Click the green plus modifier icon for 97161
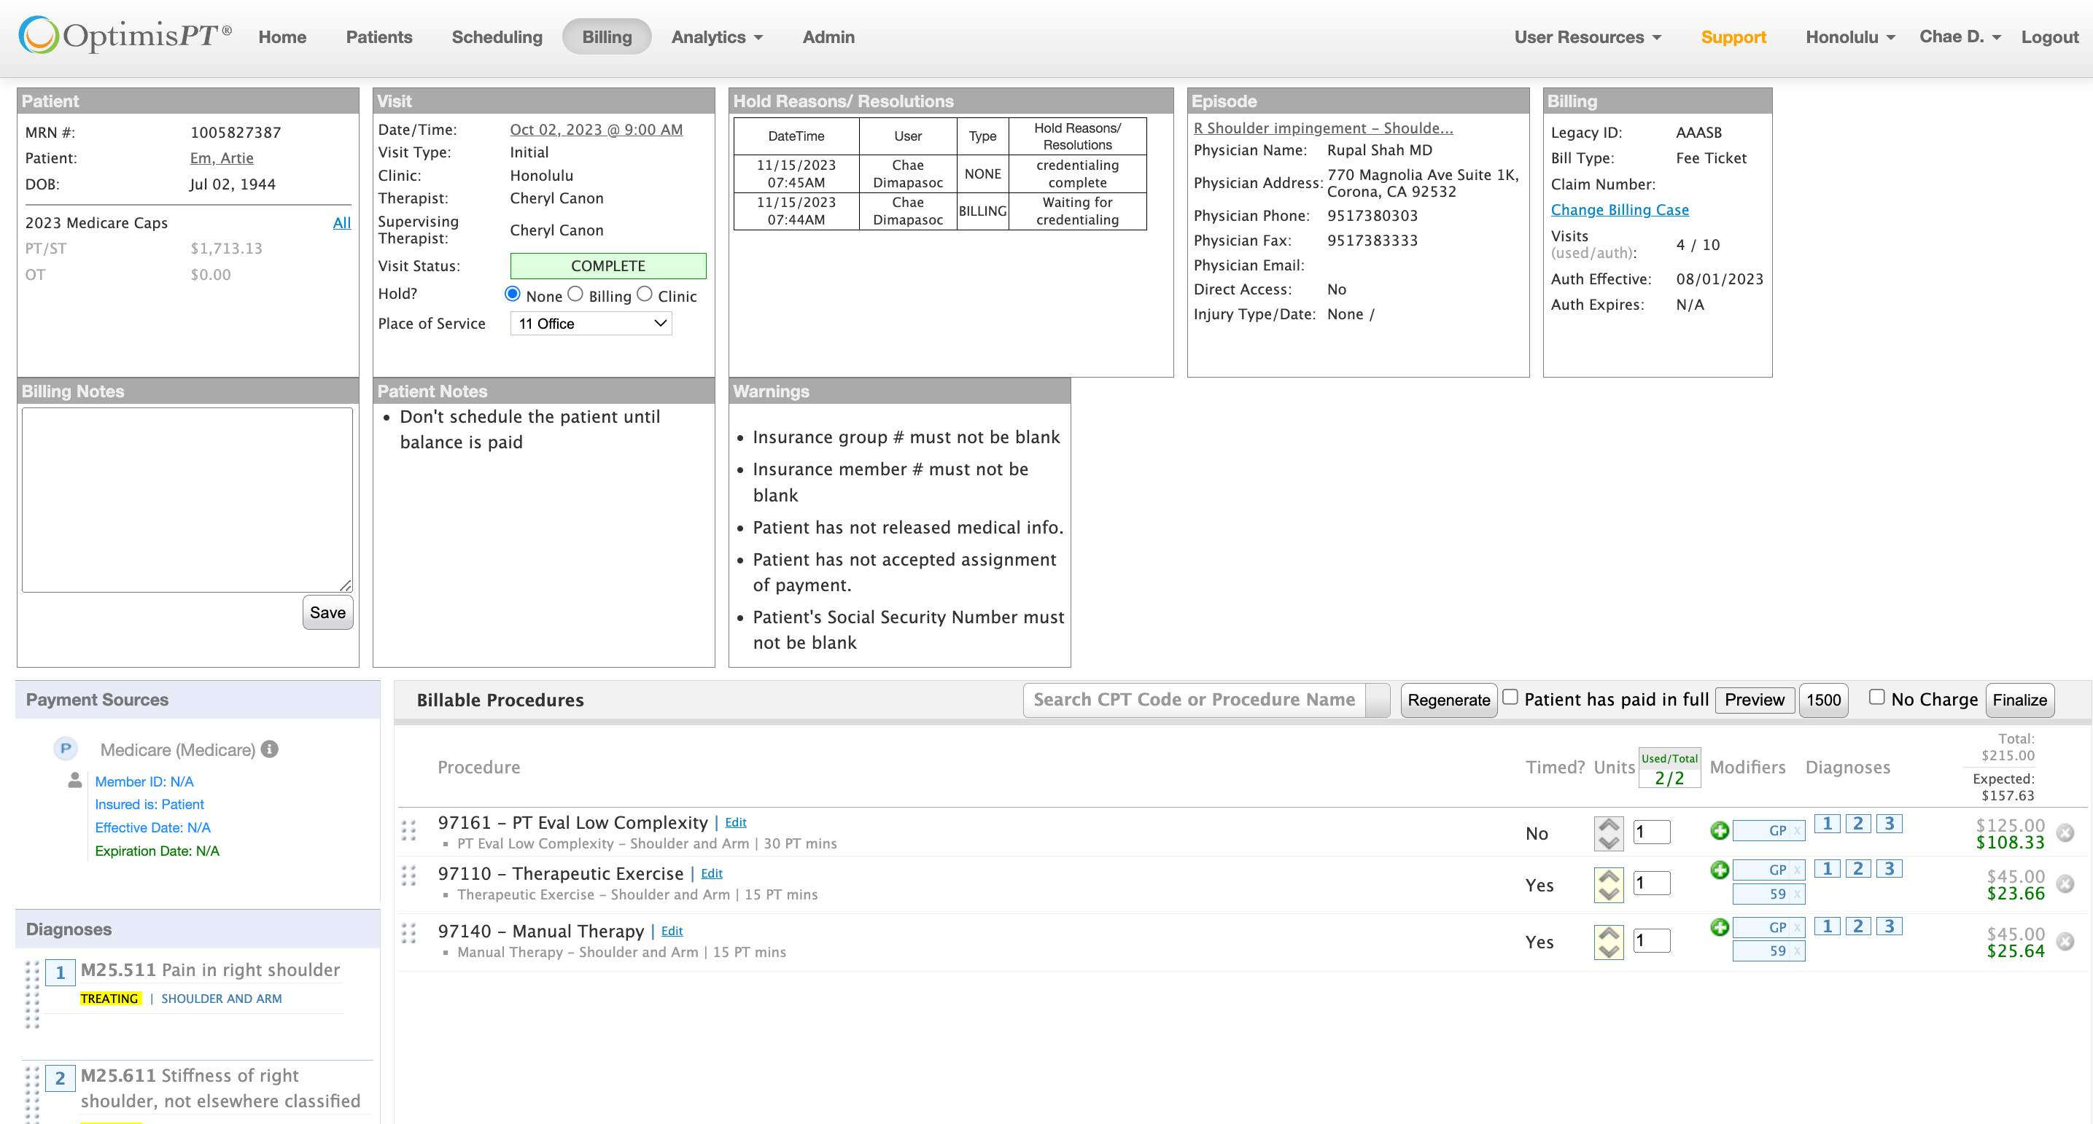This screenshot has width=2093, height=1124. [1720, 830]
